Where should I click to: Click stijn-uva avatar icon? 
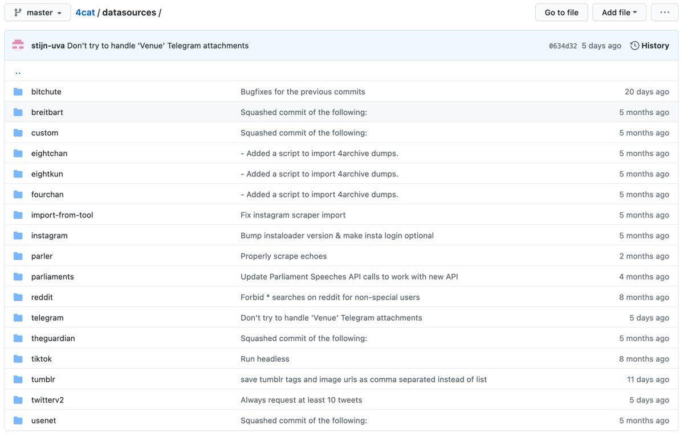[19, 46]
